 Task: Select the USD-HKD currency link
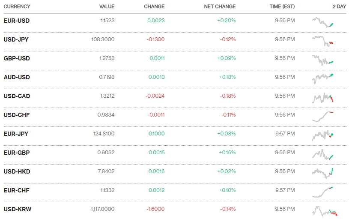17,171
